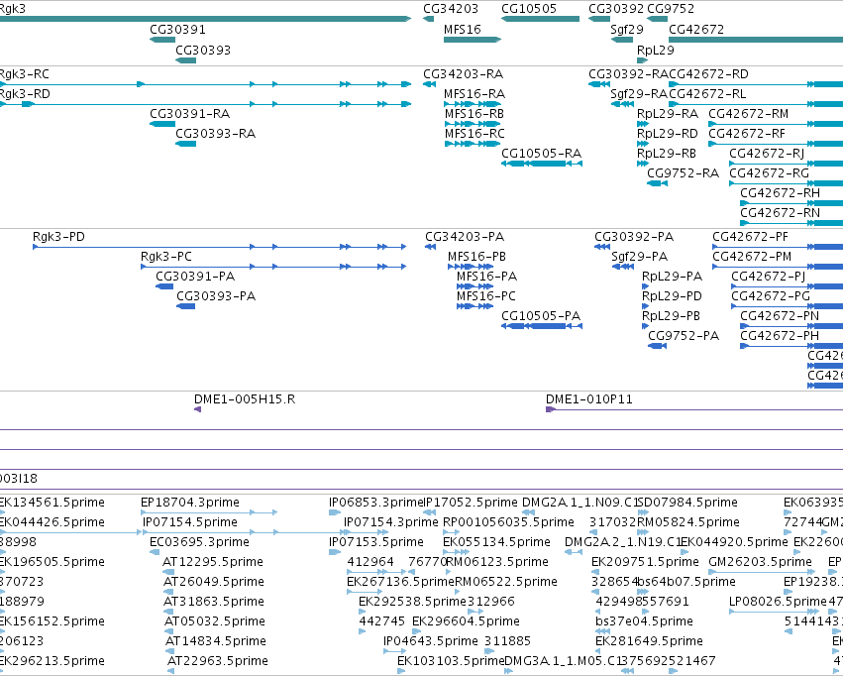
Task: Click the CG30392-PA protein label
Action: pyautogui.click(x=634, y=237)
